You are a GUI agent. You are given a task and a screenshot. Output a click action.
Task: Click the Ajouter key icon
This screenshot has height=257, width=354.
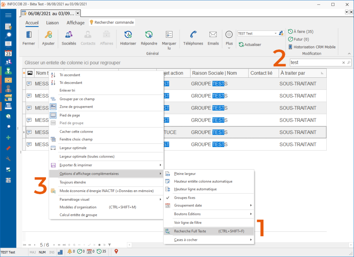point(48,35)
